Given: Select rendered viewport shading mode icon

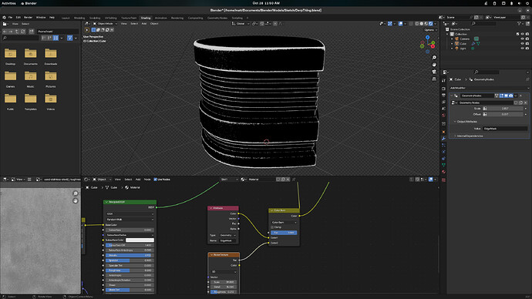Looking at the screenshot, I should click(430, 24).
